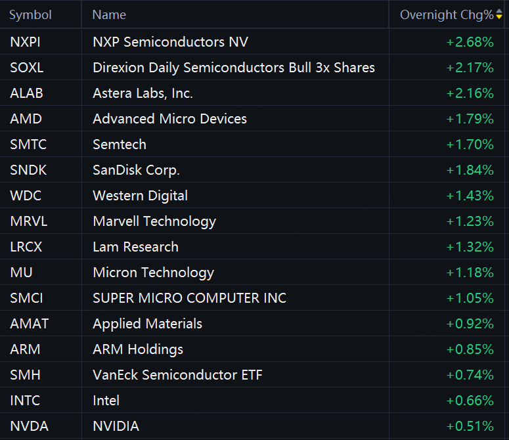
Task: Sort by the Symbol column header
Action: [30, 14]
